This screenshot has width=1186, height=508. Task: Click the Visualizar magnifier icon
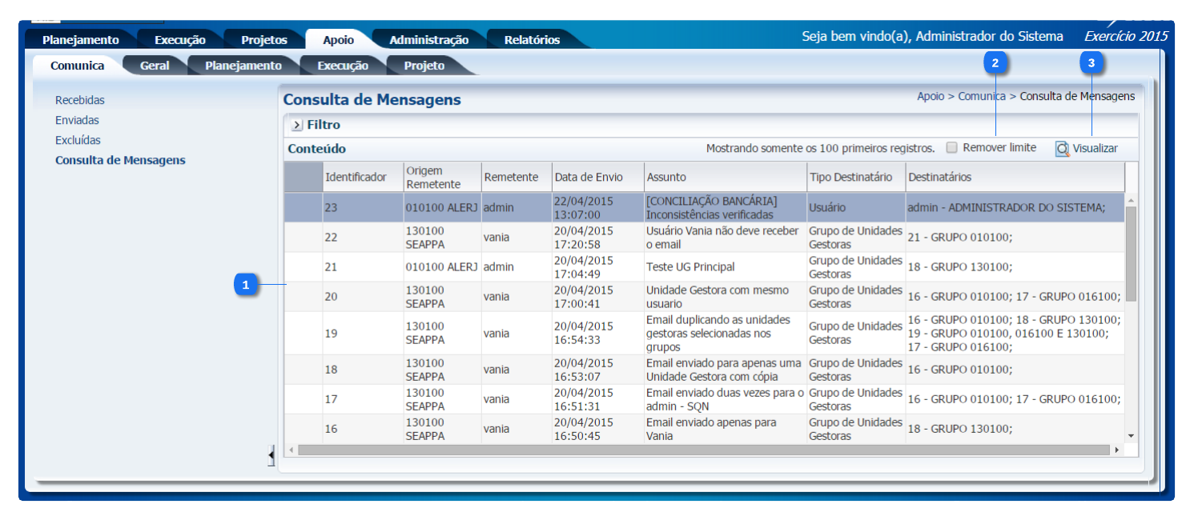coord(1062,149)
